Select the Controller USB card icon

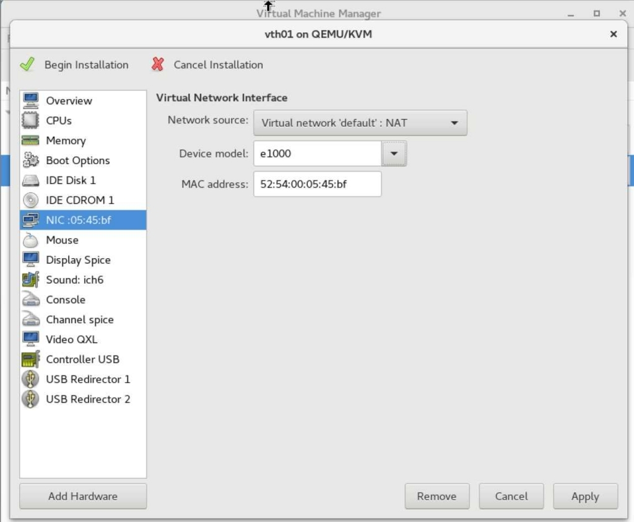pos(31,359)
